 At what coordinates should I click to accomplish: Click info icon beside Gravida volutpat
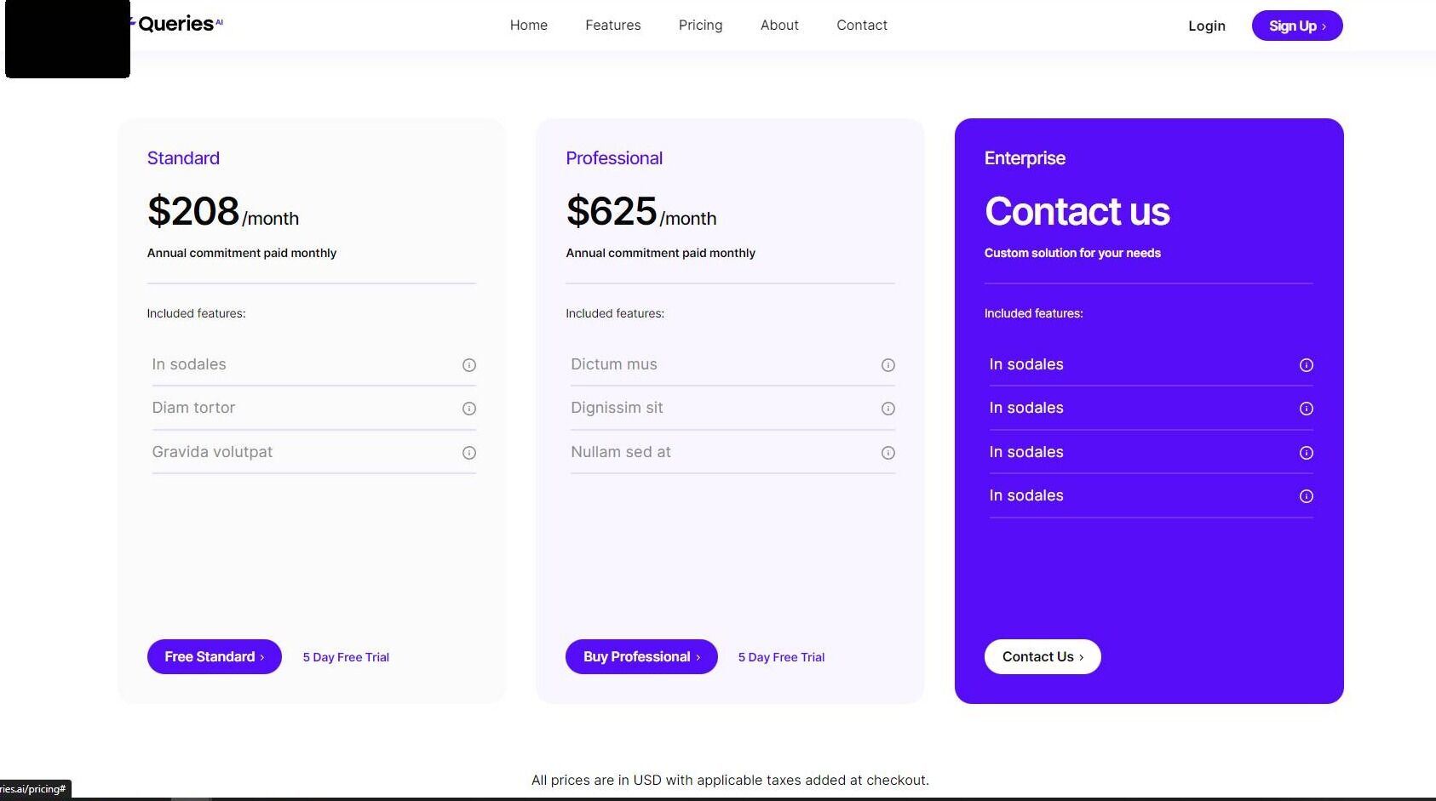click(x=468, y=453)
